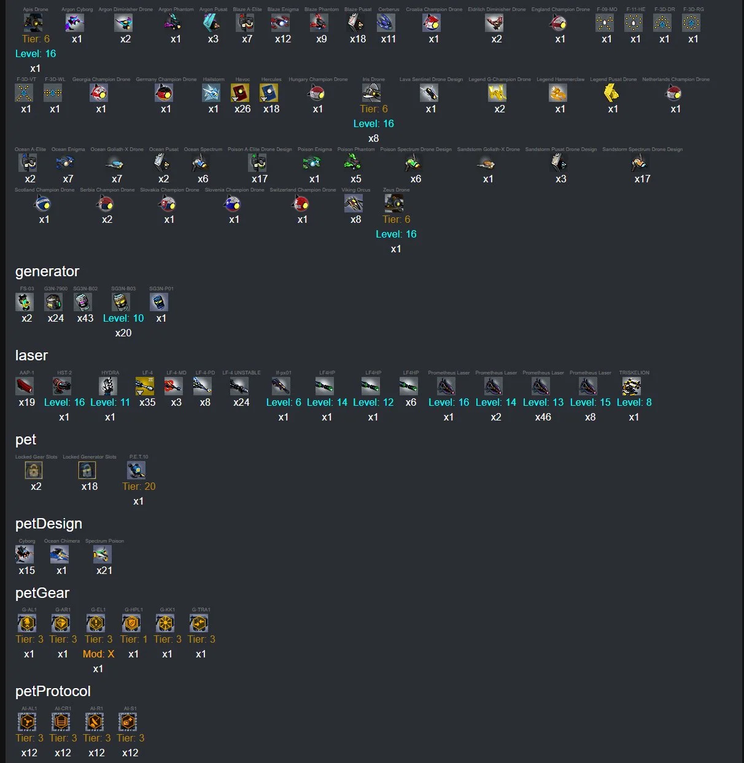Click the Ocean Chimera pet design
The height and width of the screenshot is (763, 744).
tap(60, 555)
